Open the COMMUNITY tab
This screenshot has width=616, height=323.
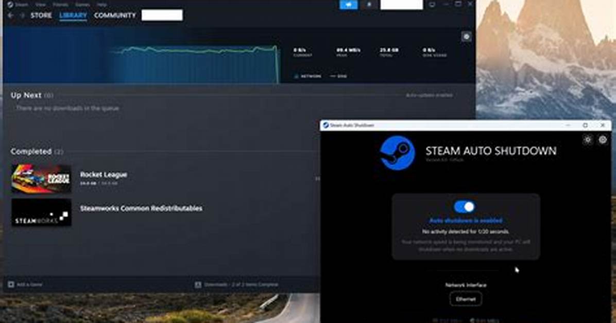click(115, 15)
